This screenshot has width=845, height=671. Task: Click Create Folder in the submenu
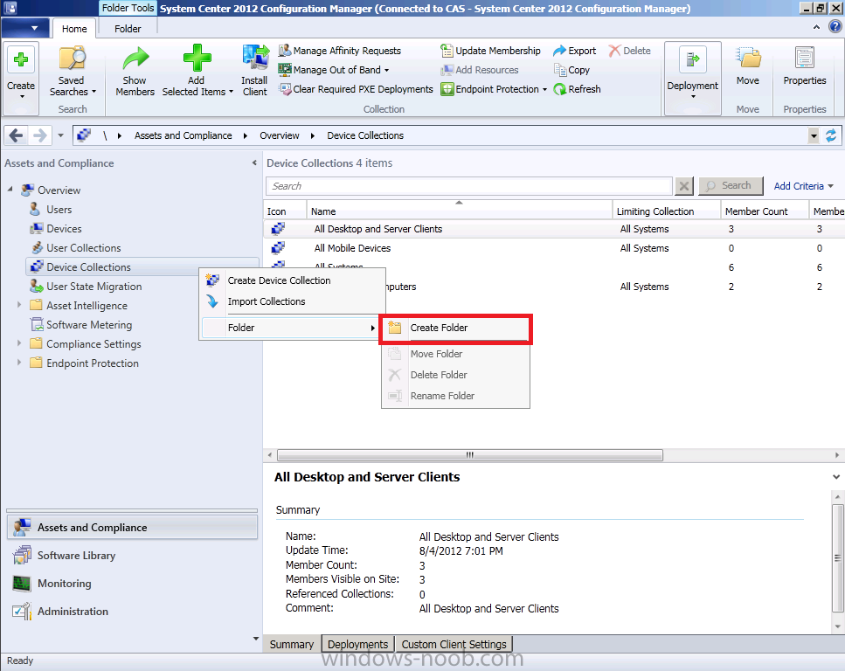coord(456,328)
